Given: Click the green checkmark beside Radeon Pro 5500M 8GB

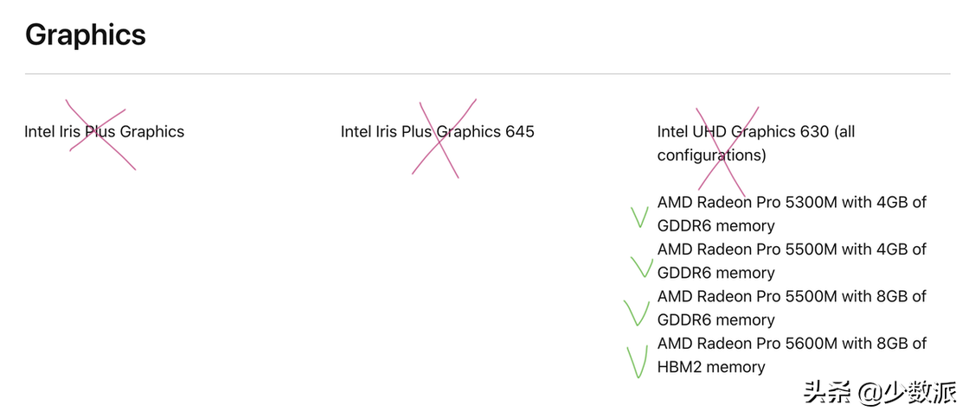Looking at the screenshot, I should click(x=636, y=313).
